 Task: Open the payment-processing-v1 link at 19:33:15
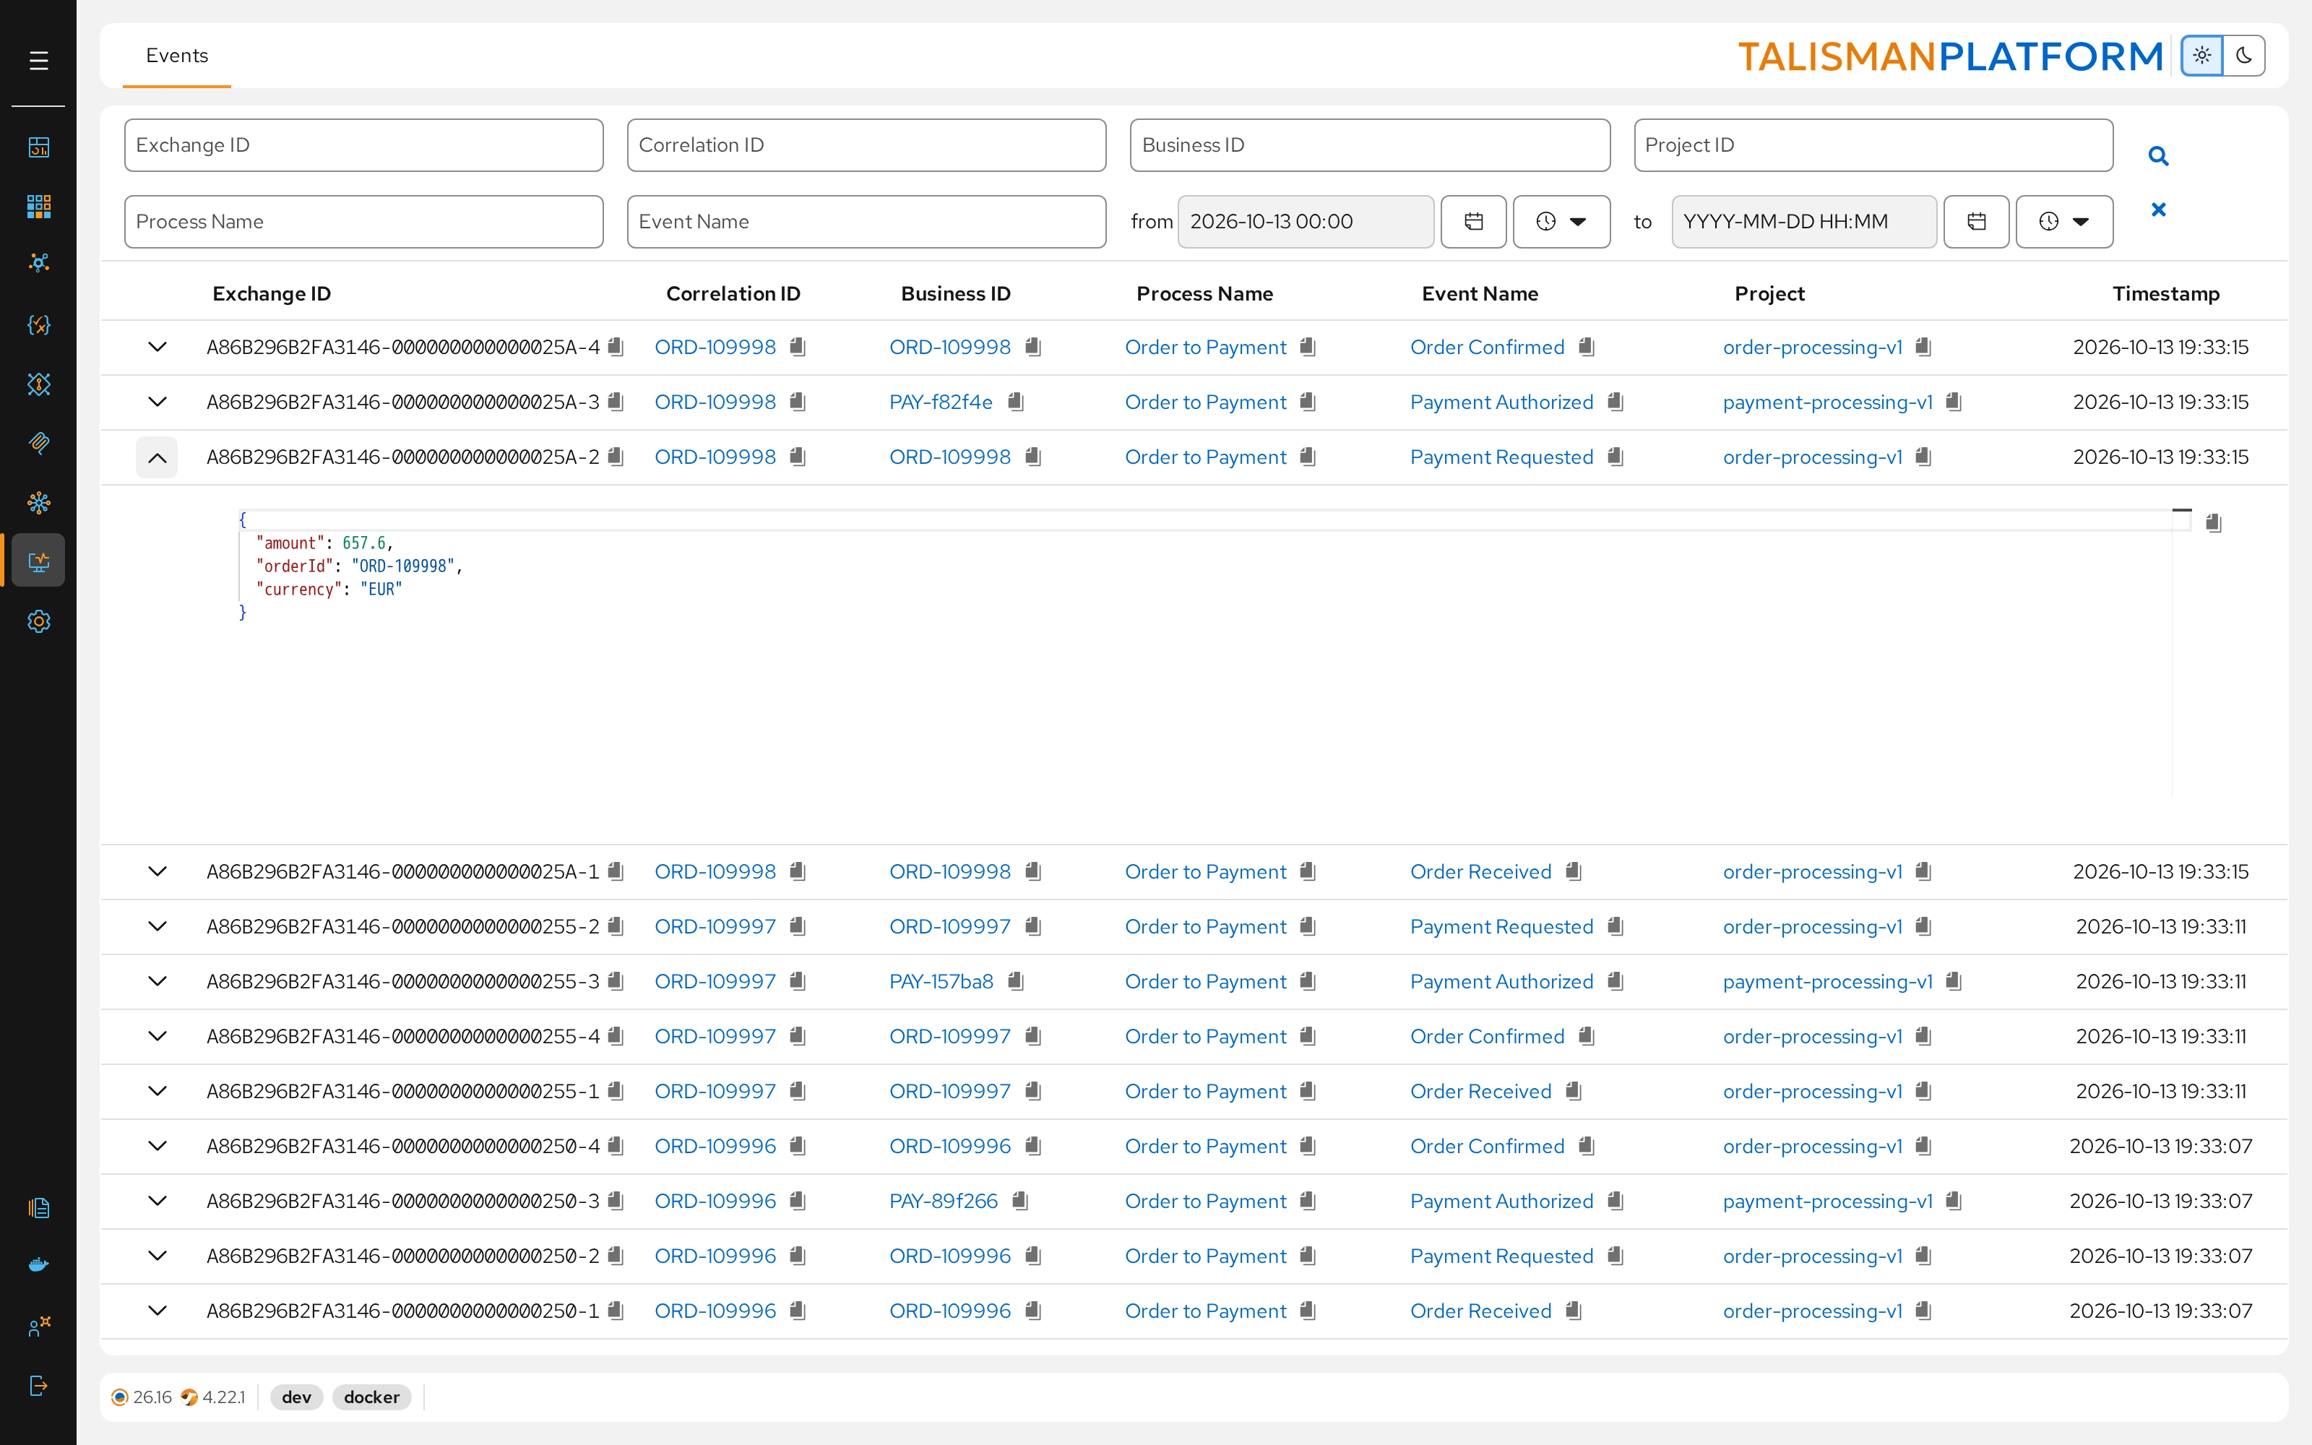click(x=1826, y=402)
